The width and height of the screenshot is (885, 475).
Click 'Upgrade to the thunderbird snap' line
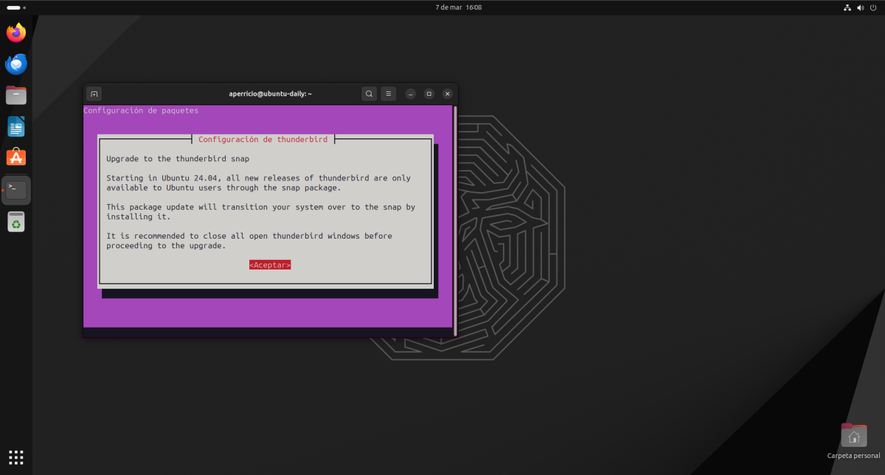(x=178, y=158)
